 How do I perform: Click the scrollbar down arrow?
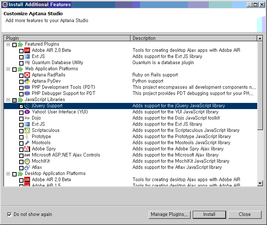pos(260,183)
